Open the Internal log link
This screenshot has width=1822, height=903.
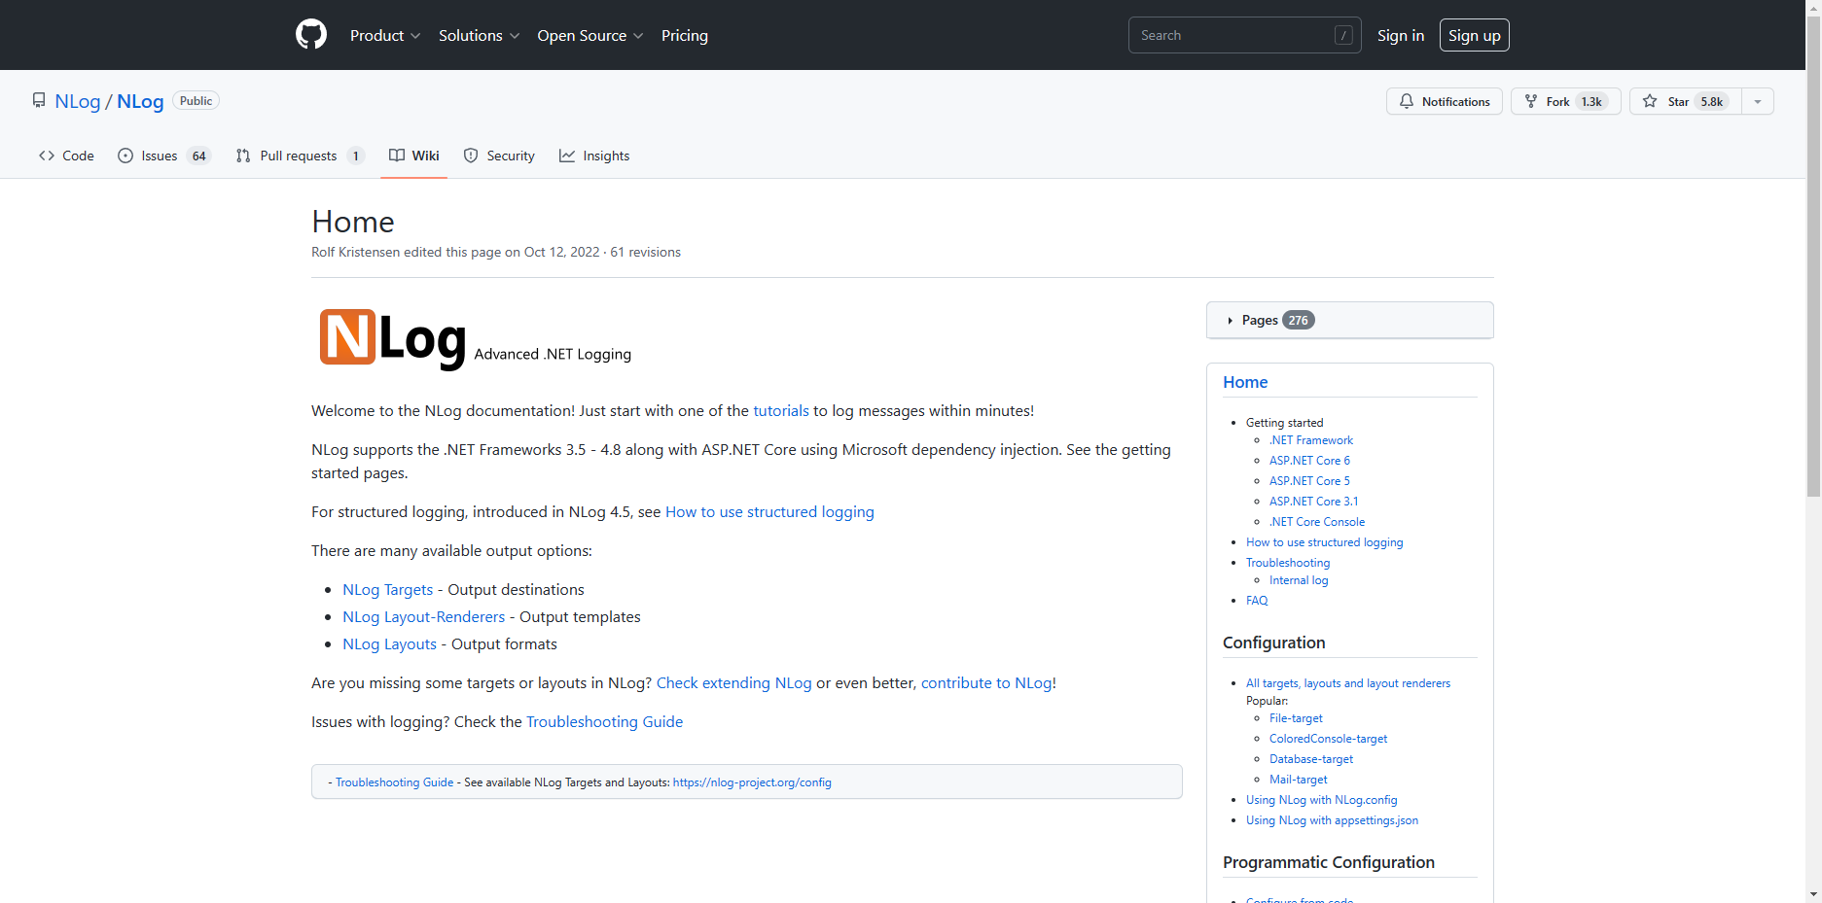[x=1299, y=580]
